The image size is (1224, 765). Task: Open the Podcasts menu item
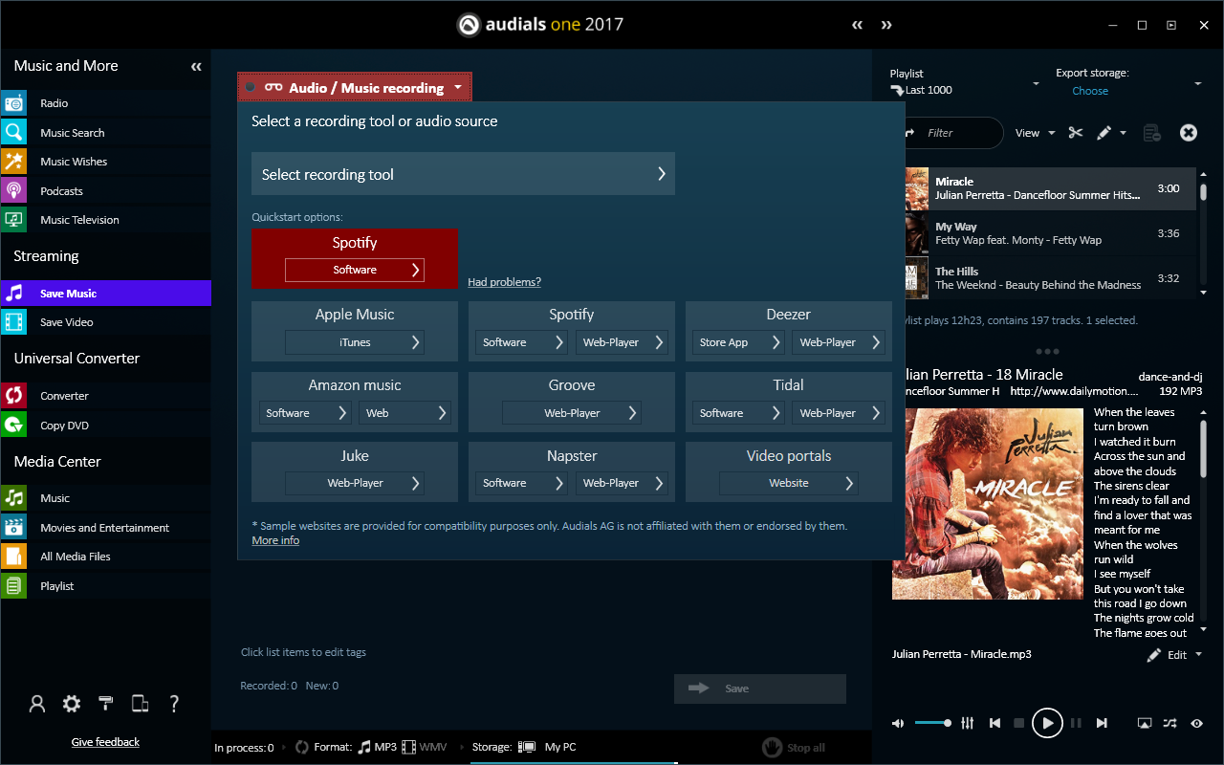(x=61, y=191)
